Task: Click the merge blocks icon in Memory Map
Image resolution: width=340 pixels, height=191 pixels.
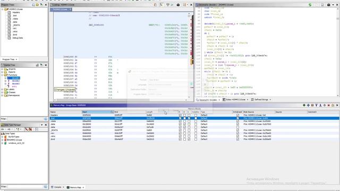Action: (x=325, y=105)
